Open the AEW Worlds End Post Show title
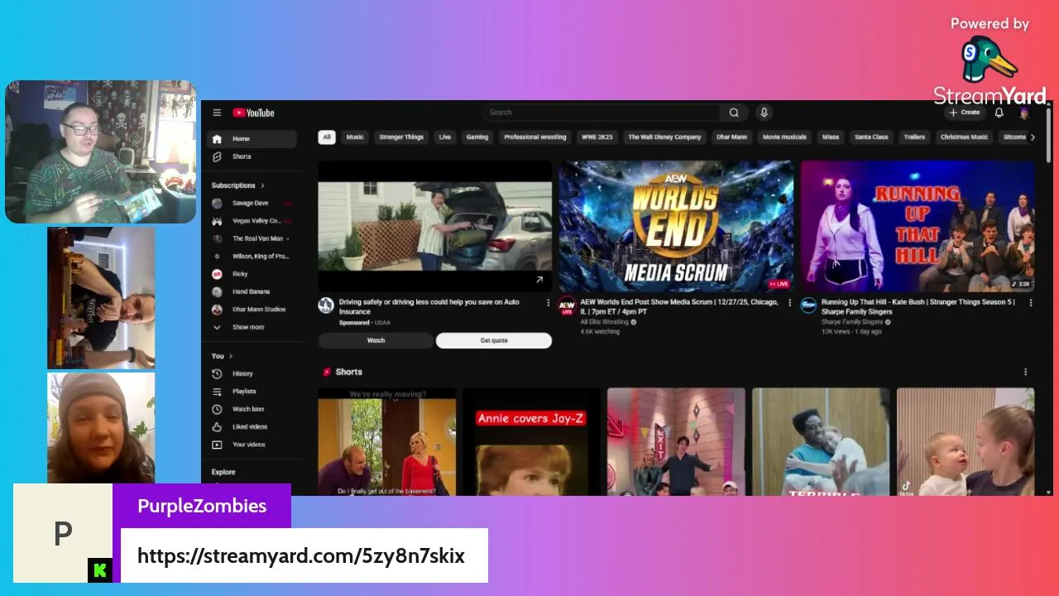 pyautogui.click(x=679, y=306)
